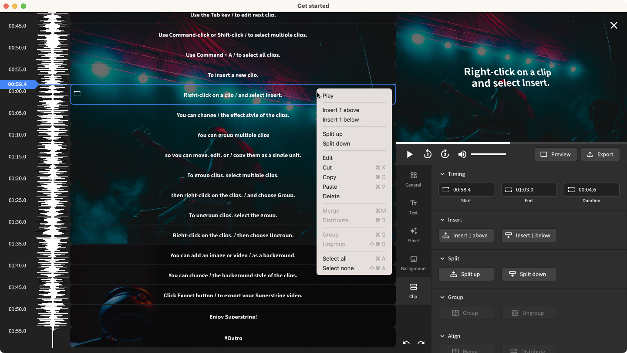
Task: Click the Start time field showing 00:58.4
Action: (x=466, y=190)
